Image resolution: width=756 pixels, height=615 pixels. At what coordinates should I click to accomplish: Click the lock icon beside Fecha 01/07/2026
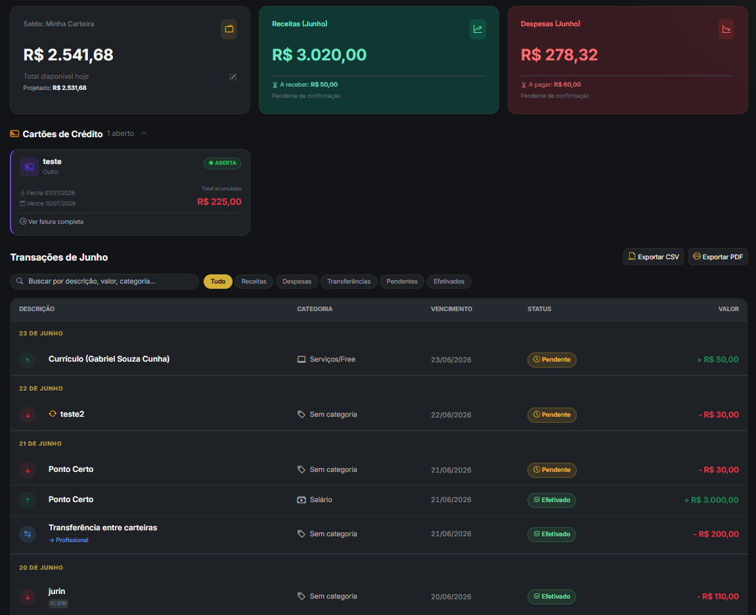pos(22,193)
